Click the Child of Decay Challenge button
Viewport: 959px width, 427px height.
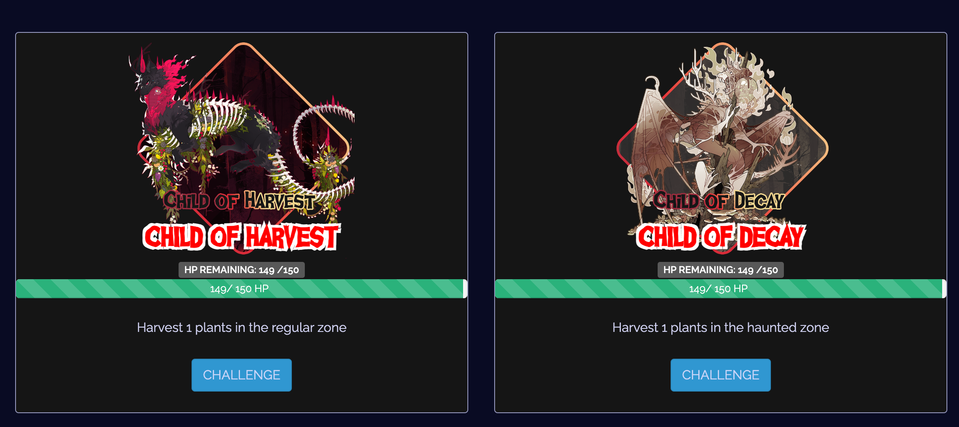720,375
